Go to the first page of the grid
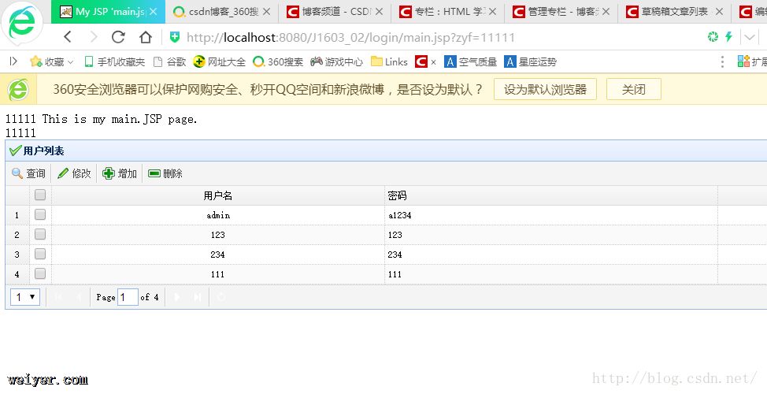The height and width of the screenshot is (394, 767). point(57,297)
